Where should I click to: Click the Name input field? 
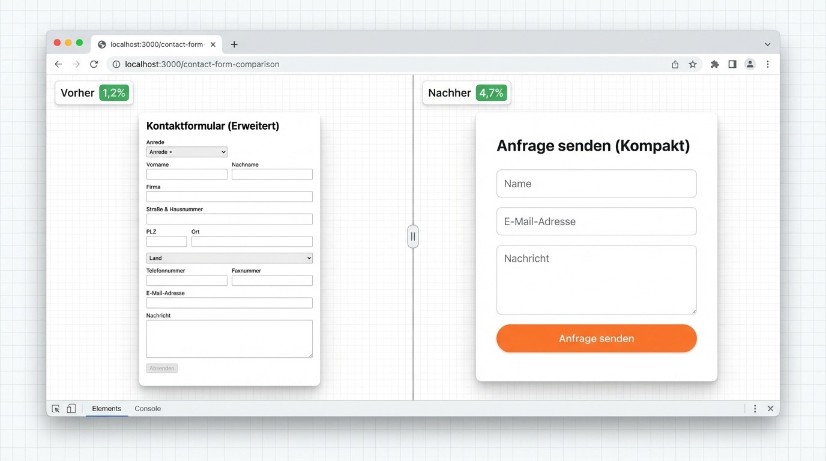coord(596,183)
